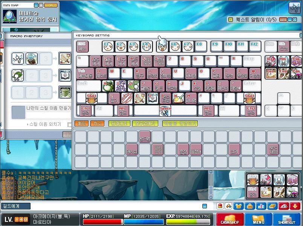The width and height of the screenshot is (303, 226).
Task: Select the 앉기 function tile
Action: (234, 149)
